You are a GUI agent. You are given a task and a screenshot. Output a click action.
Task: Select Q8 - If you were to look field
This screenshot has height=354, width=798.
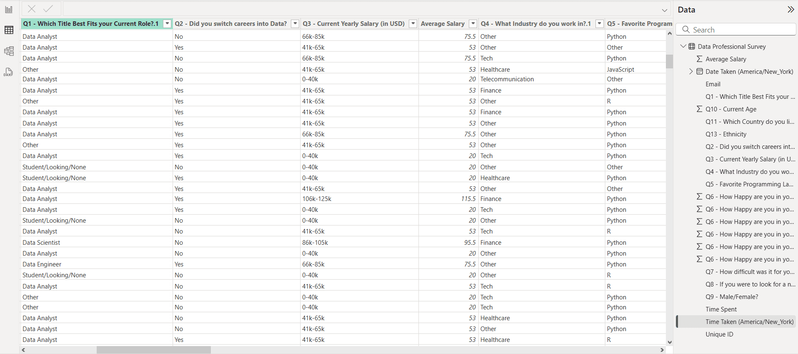point(750,284)
